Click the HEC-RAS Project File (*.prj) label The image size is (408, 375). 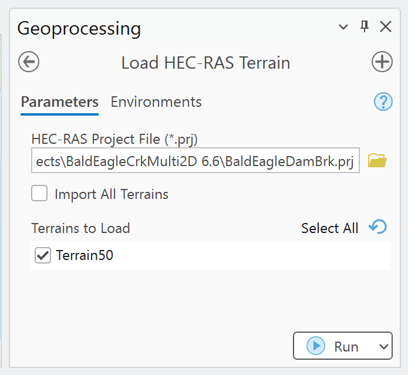coord(114,139)
